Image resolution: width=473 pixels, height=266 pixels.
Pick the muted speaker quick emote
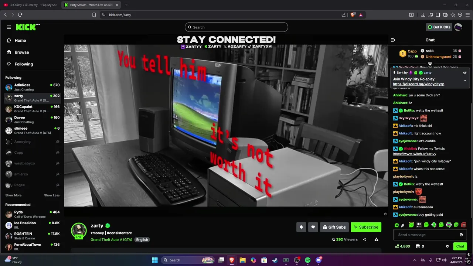[419, 225]
